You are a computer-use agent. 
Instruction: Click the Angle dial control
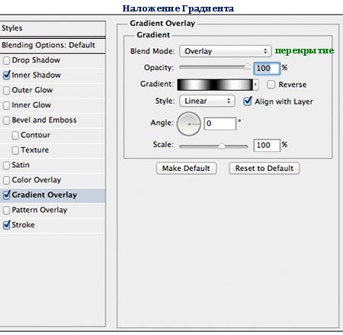(x=189, y=124)
